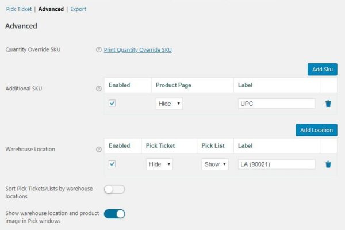Click the LA (90021) label input field
The width and height of the screenshot is (345, 230).
[x=276, y=164]
